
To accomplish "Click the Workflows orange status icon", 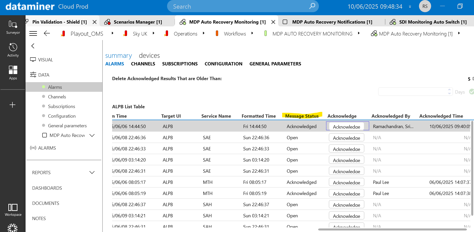I will tap(217, 33).
